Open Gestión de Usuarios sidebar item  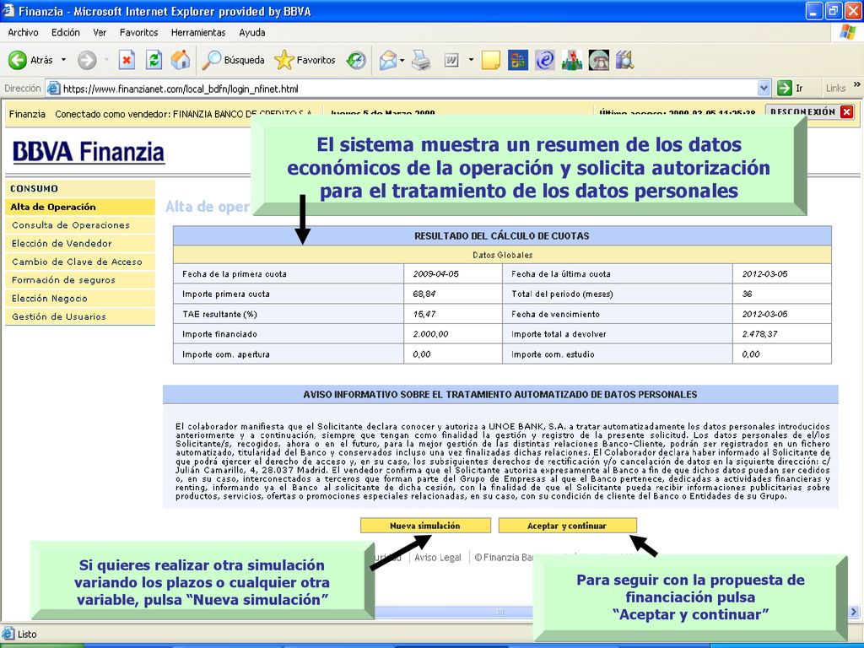[x=80, y=317]
